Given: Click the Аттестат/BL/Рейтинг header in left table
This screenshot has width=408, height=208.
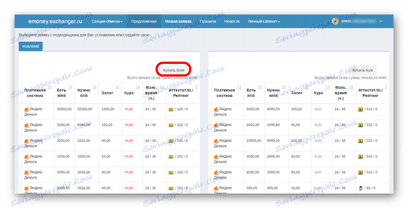Looking at the screenshot, I should click(x=181, y=93).
